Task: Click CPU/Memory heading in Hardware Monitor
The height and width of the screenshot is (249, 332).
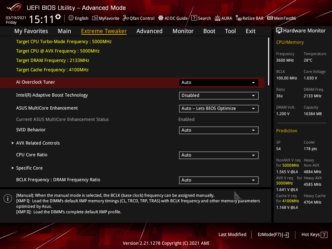Action: pyautogui.click(x=290, y=42)
